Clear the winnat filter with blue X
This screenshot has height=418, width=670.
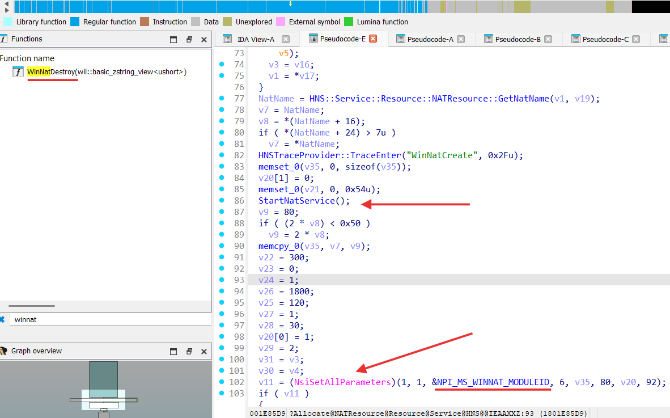pyautogui.click(x=3, y=319)
